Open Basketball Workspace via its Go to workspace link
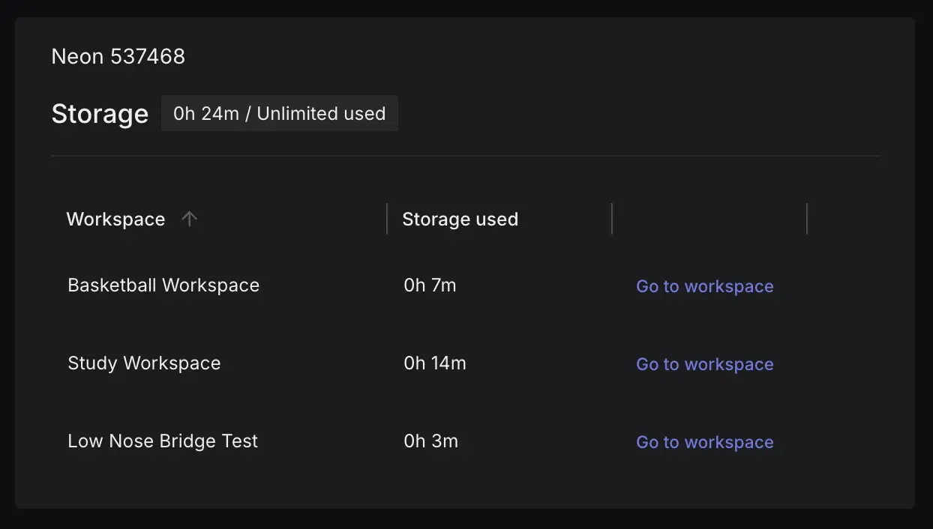Image resolution: width=933 pixels, height=529 pixels. click(704, 285)
